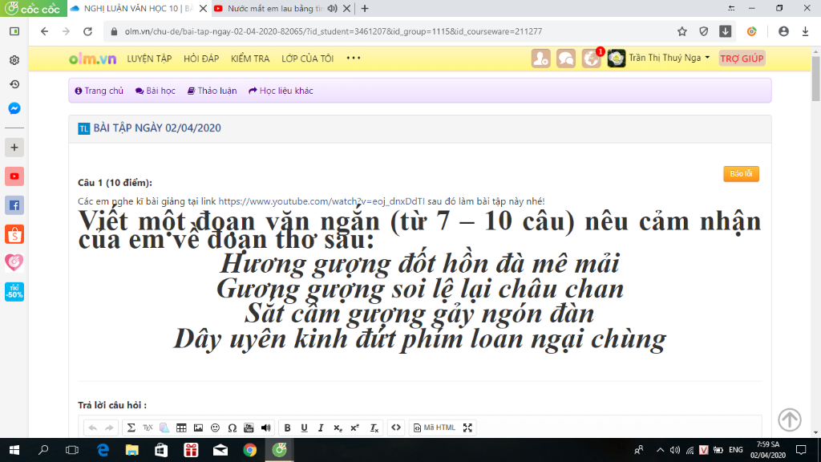Click the orange Báo lỗi button

[741, 174]
